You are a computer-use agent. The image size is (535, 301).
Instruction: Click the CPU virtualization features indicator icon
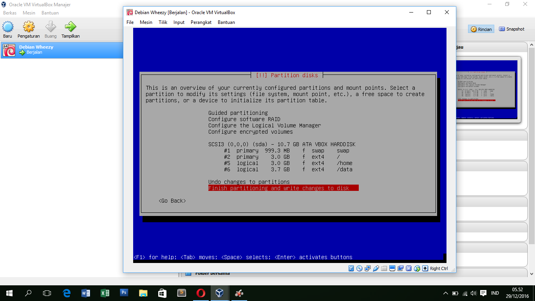click(409, 268)
